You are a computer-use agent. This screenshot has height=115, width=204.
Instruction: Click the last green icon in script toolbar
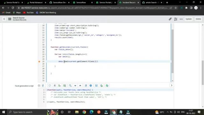[107, 86]
